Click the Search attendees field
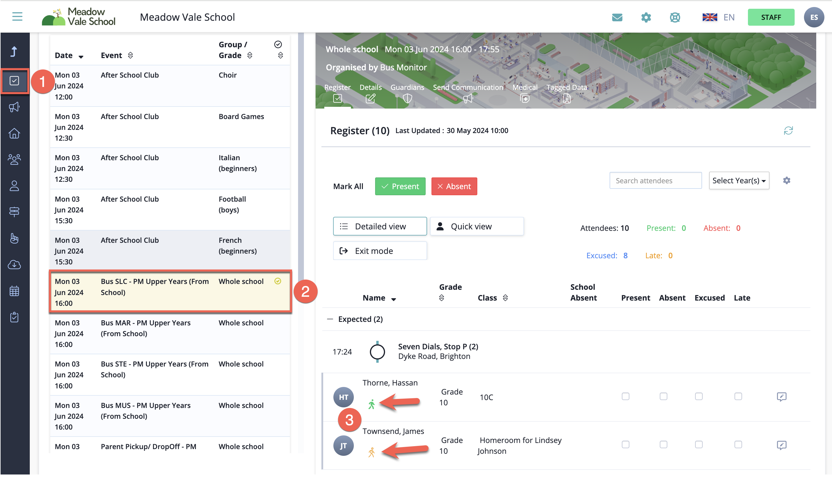The width and height of the screenshot is (832, 485). point(655,180)
